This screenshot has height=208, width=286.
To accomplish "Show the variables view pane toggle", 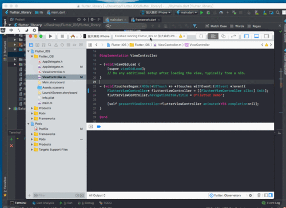I will pos(266,195).
